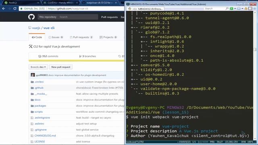Open the packages folder
This screenshot has height=145, width=258.
click(40, 106)
